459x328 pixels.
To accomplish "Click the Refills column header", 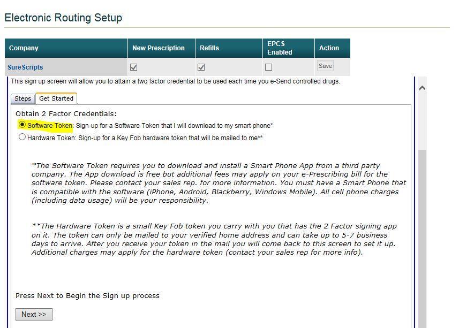I will 209,48.
